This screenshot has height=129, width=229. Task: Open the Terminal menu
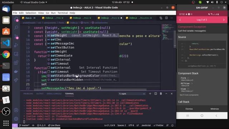pos(63,13)
